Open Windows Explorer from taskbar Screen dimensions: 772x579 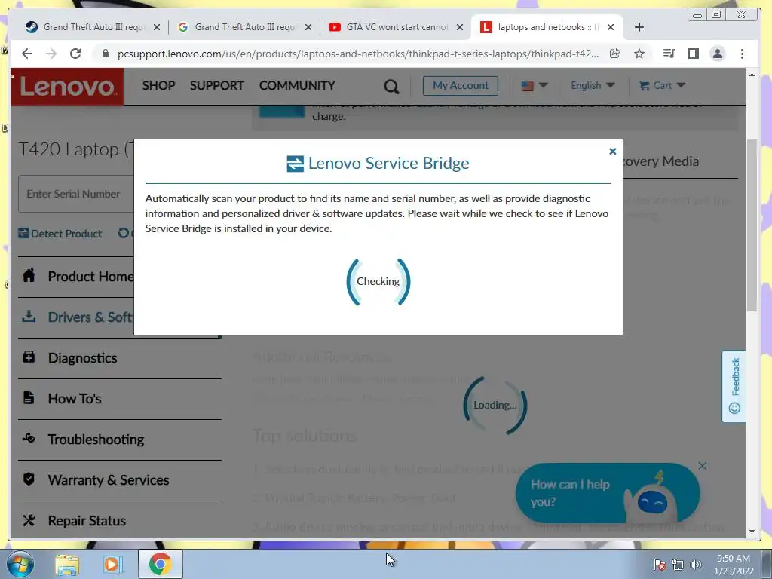click(67, 564)
